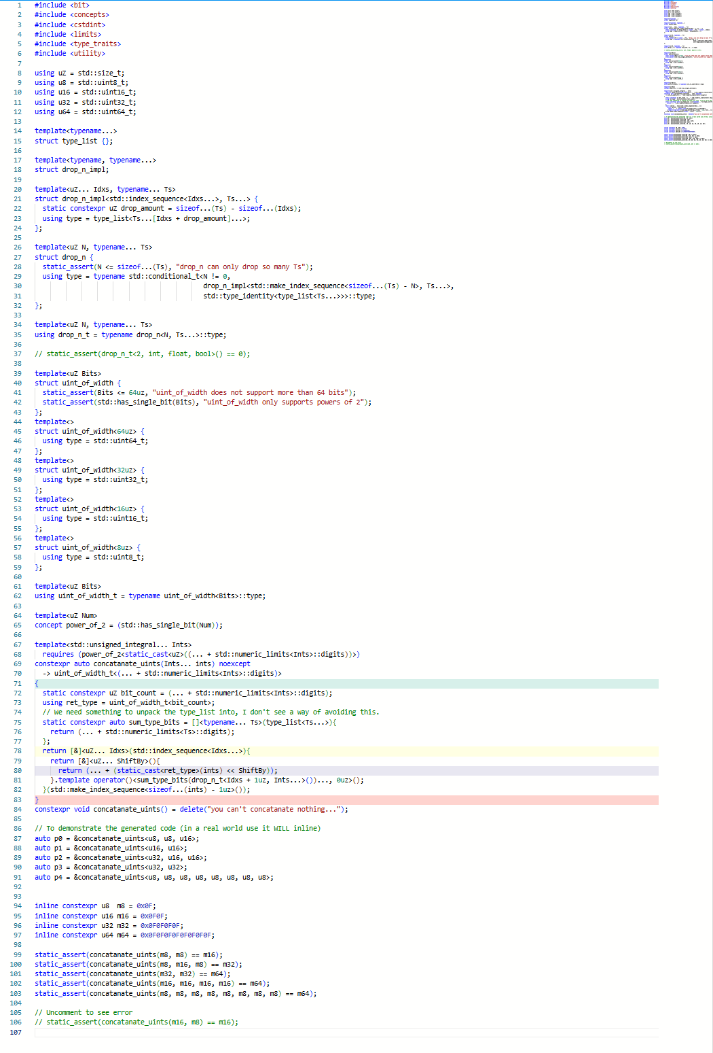The height and width of the screenshot is (1053, 713).
Task: Click 'static constexpr uZ bit_count' line
Action: tap(187, 693)
